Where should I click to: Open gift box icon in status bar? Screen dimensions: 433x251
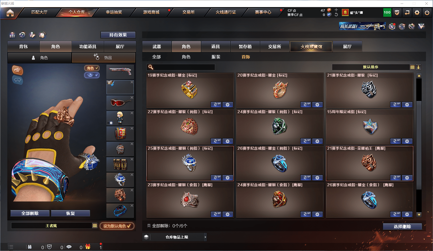coord(88,247)
